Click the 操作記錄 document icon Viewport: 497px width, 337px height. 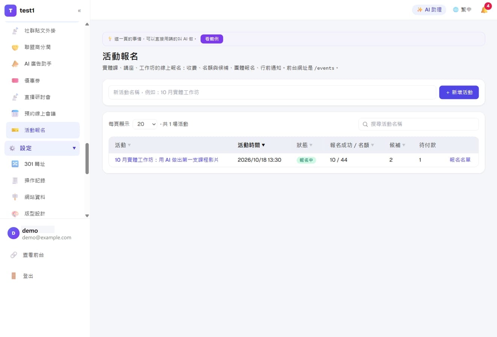coord(15,180)
